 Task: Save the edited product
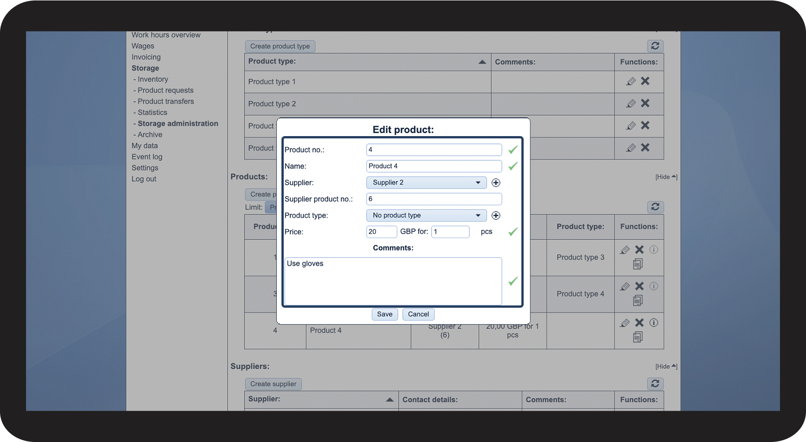(385, 314)
